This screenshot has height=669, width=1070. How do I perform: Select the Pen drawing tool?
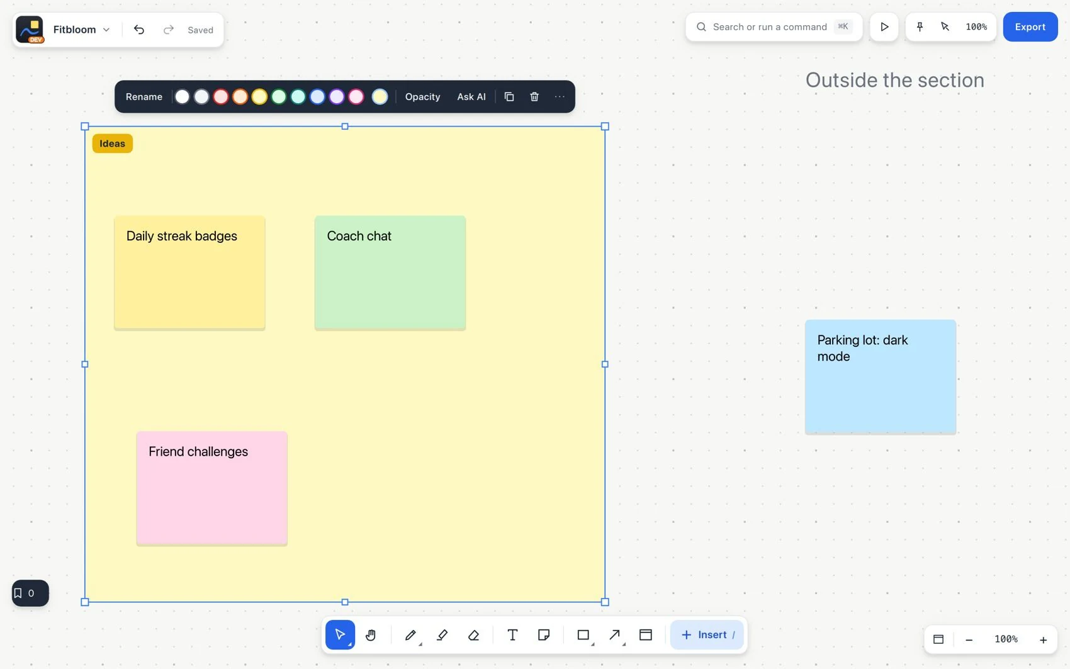(x=410, y=634)
